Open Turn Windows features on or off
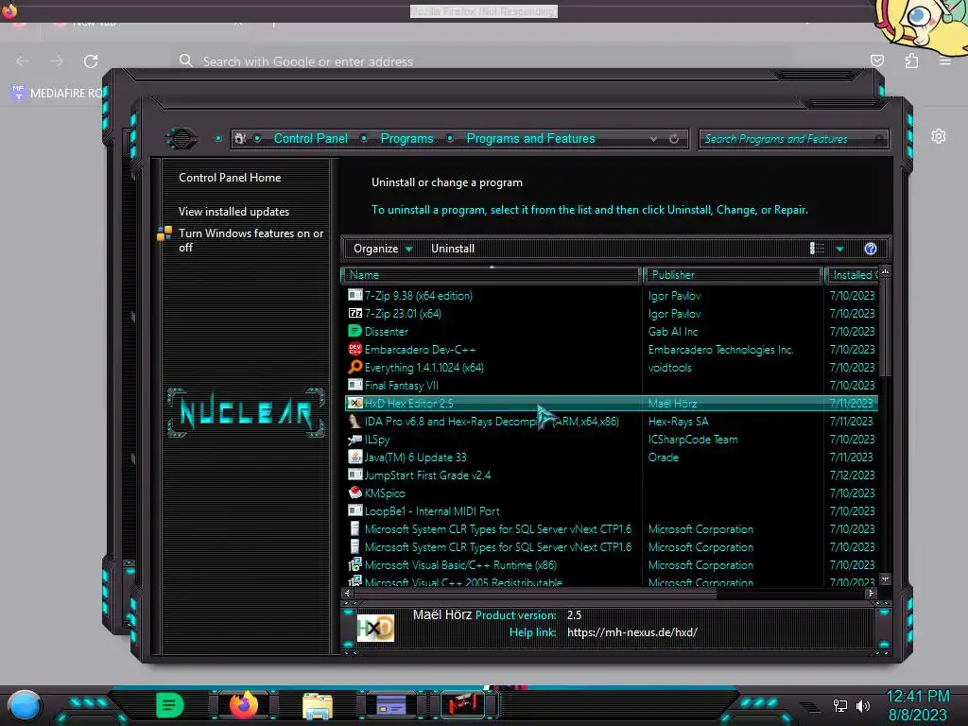Screen dimensions: 968x726 [251, 240]
